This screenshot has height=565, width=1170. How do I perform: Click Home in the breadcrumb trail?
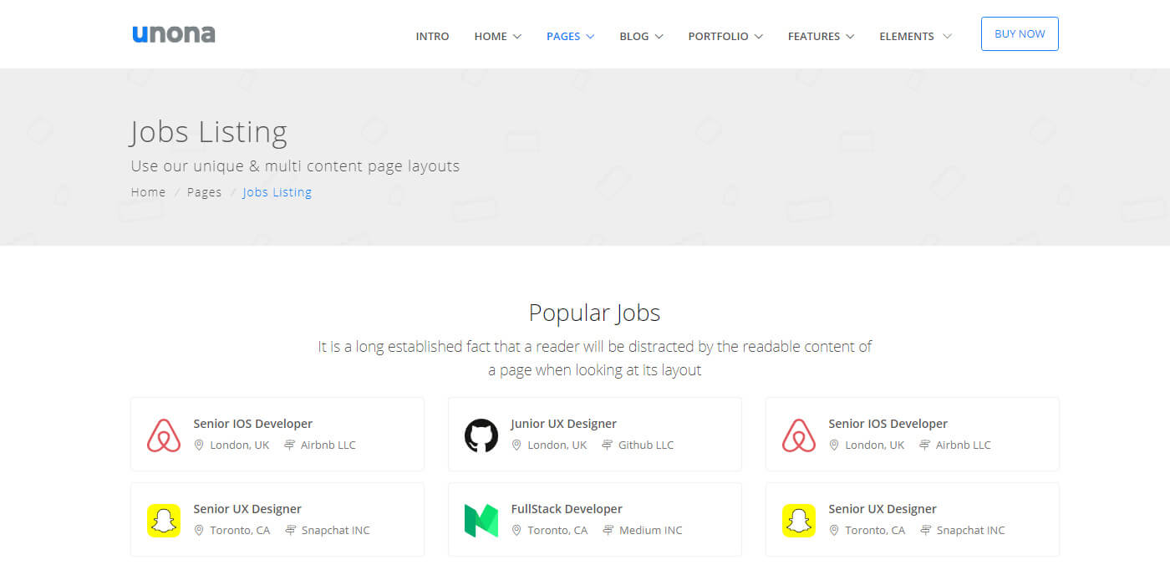click(148, 191)
